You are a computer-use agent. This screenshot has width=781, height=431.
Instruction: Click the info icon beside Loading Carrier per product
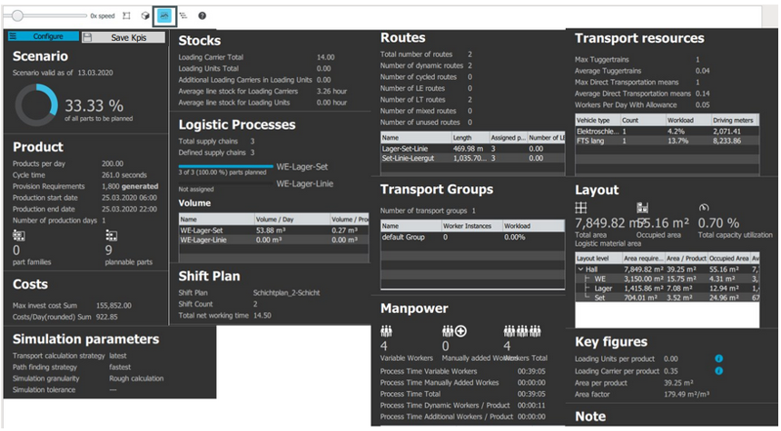pos(718,371)
